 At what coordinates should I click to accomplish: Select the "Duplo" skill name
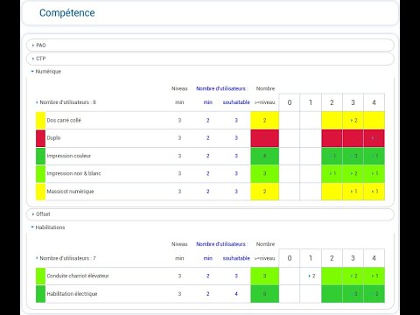pyautogui.click(x=53, y=138)
